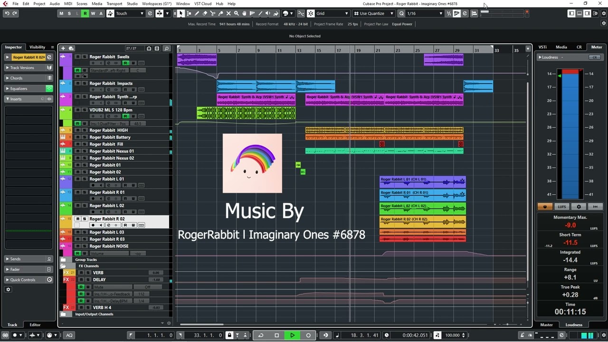Open Loudness meter settings gear
The image size is (608, 342).
pos(579,207)
